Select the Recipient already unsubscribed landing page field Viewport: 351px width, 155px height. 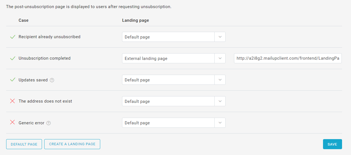[168, 37]
